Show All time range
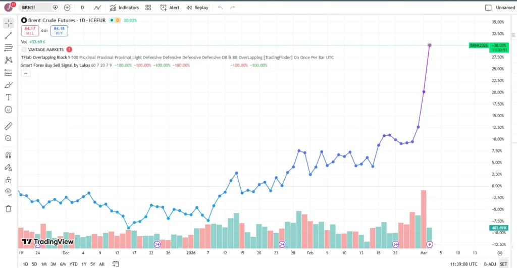Viewport: 517px width, 268px height. click(x=102, y=264)
